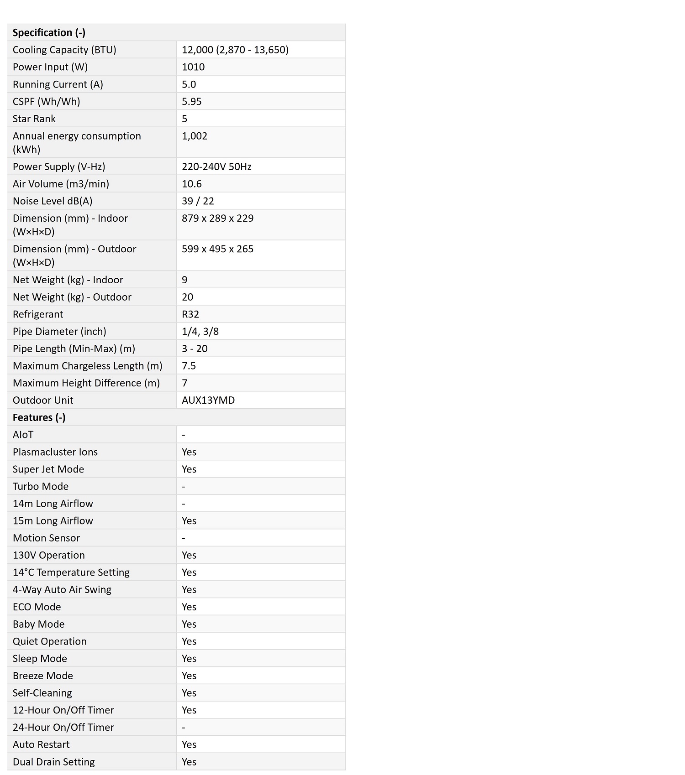Screen dimensions: 685x775
Task: Select the R32 refrigerant value
Action: pyautogui.click(x=190, y=314)
